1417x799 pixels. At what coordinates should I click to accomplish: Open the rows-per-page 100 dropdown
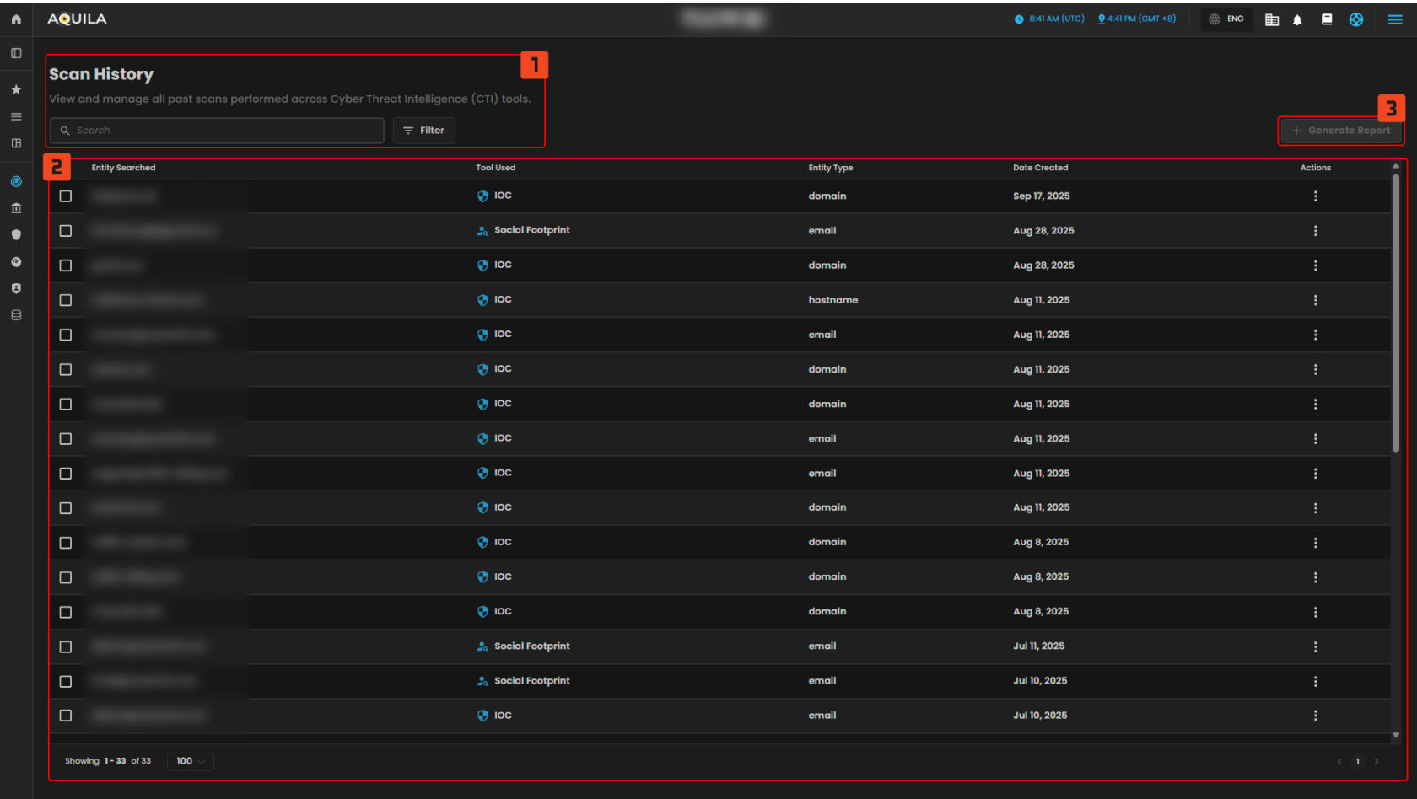190,761
